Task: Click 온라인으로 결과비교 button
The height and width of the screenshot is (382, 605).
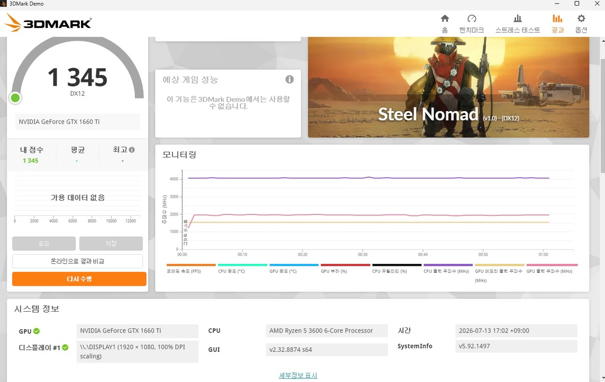Action: (x=77, y=261)
